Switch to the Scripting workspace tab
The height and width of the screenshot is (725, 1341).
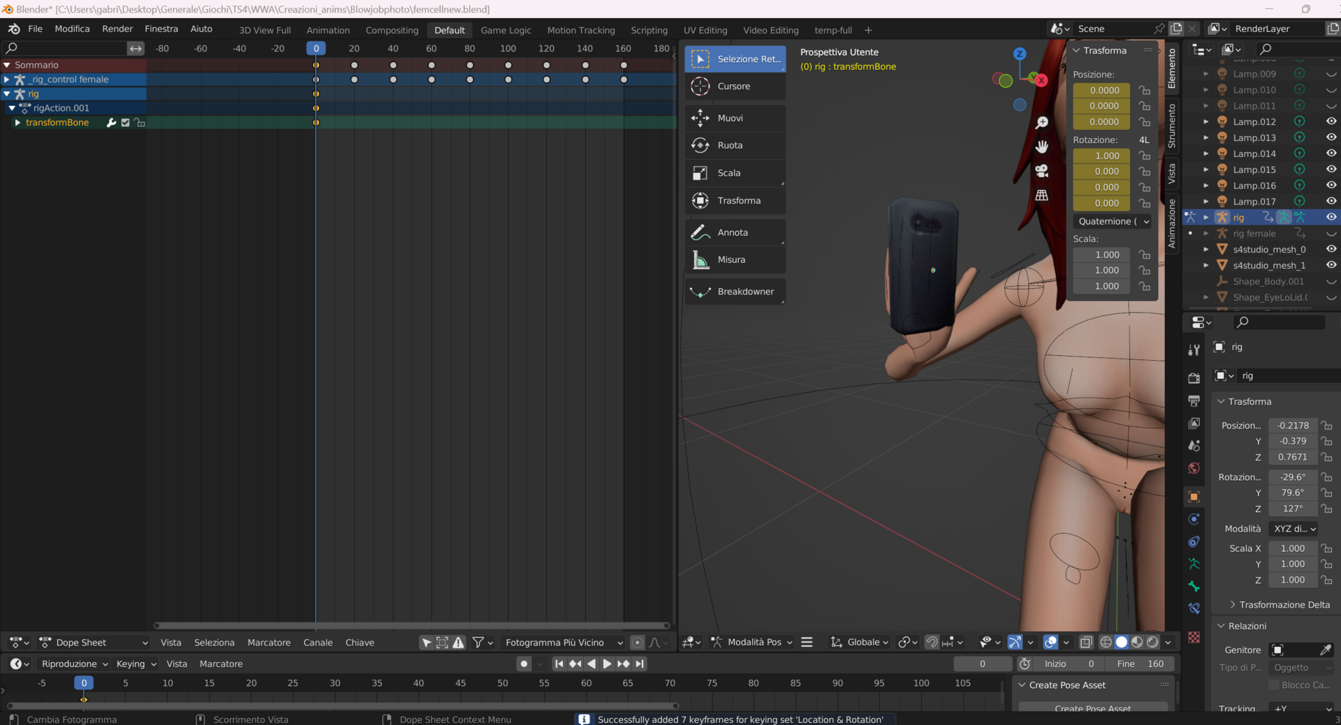[649, 30]
